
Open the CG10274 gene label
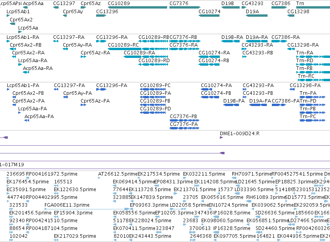[x=209, y=12]
